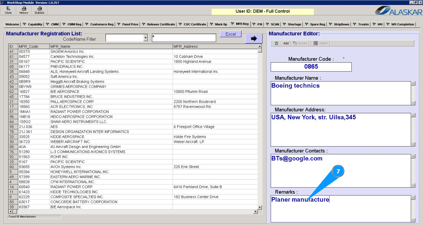Sort by the MFR_Address column header
Image resolution: width=423 pixels, height=225 pixels.
(x=215, y=46)
